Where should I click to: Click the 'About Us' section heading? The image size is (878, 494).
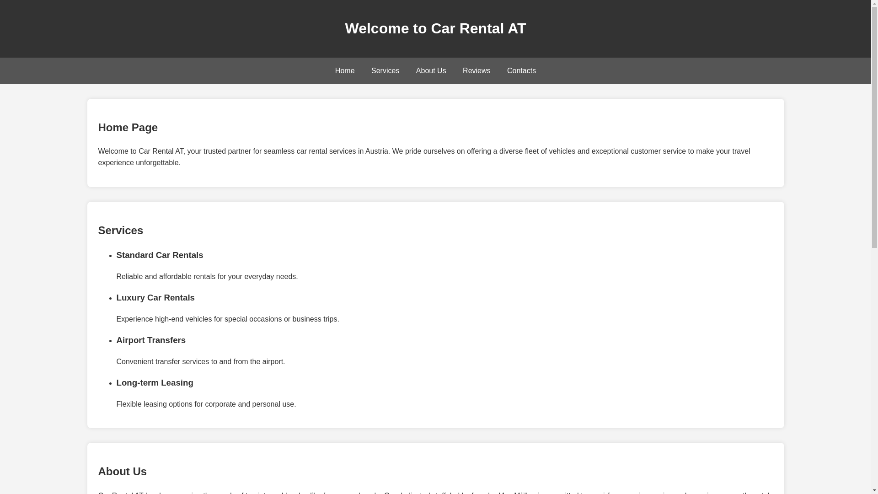(x=122, y=472)
